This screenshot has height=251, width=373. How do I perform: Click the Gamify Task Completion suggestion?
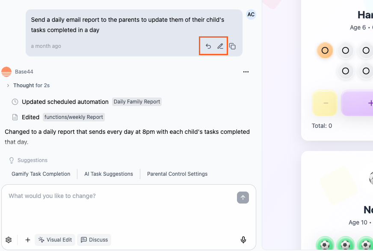(41, 174)
